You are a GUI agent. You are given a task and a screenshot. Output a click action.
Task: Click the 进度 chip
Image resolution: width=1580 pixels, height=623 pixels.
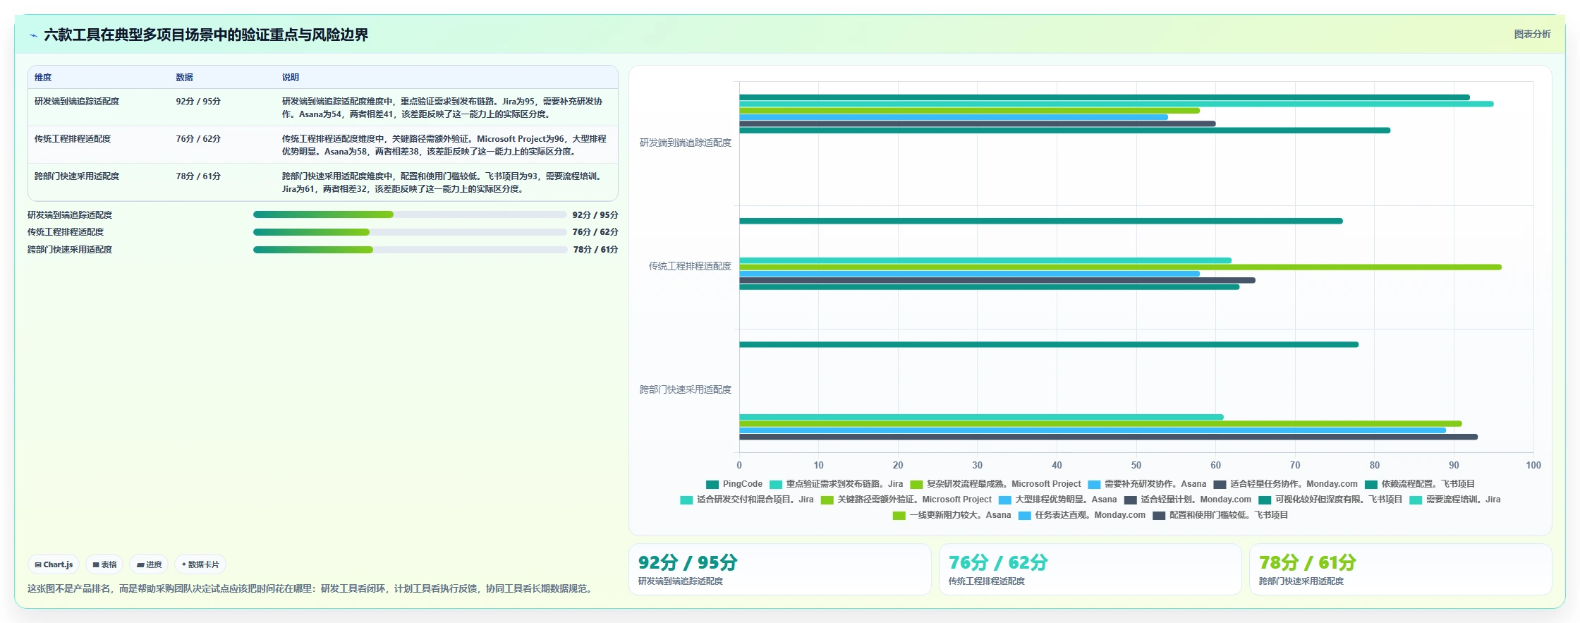149,564
